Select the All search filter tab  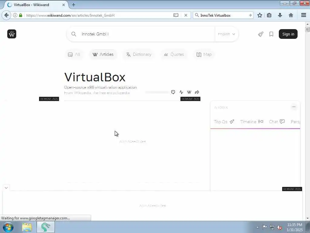[x=74, y=55]
